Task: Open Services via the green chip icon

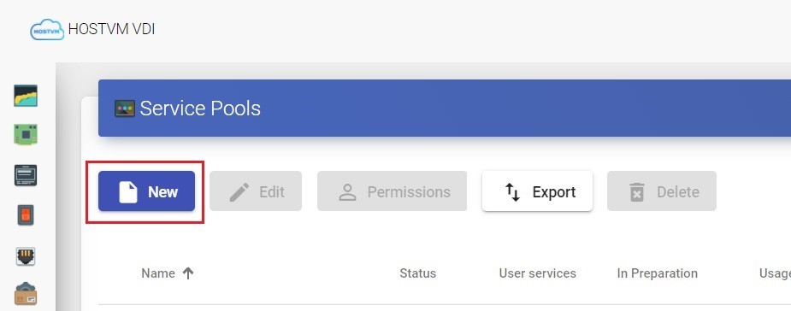Action: pyautogui.click(x=26, y=135)
